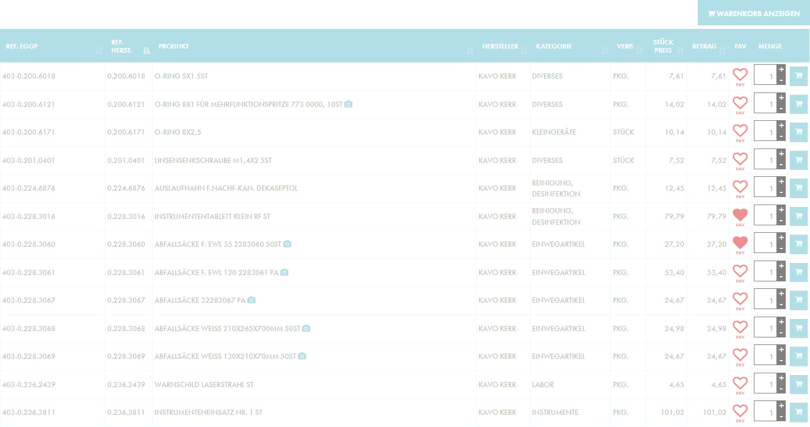810x427 pixels.
Task: Increase quantity for INSTRUMENTENEINSATZ NR. 1
Action: pyautogui.click(x=781, y=406)
